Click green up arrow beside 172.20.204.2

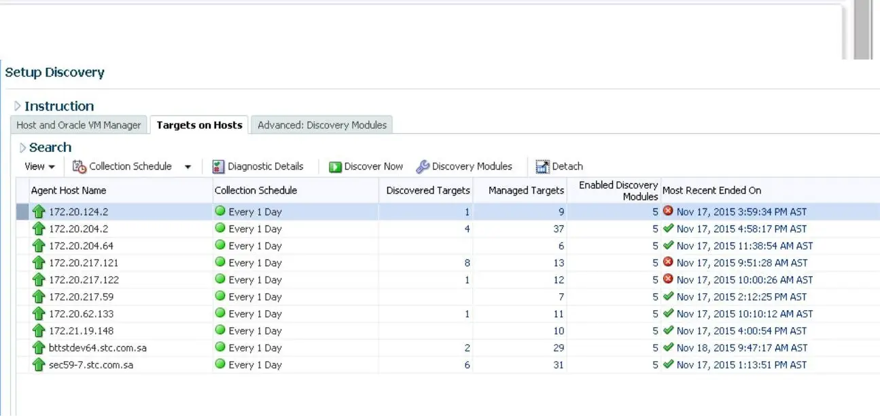[39, 229]
